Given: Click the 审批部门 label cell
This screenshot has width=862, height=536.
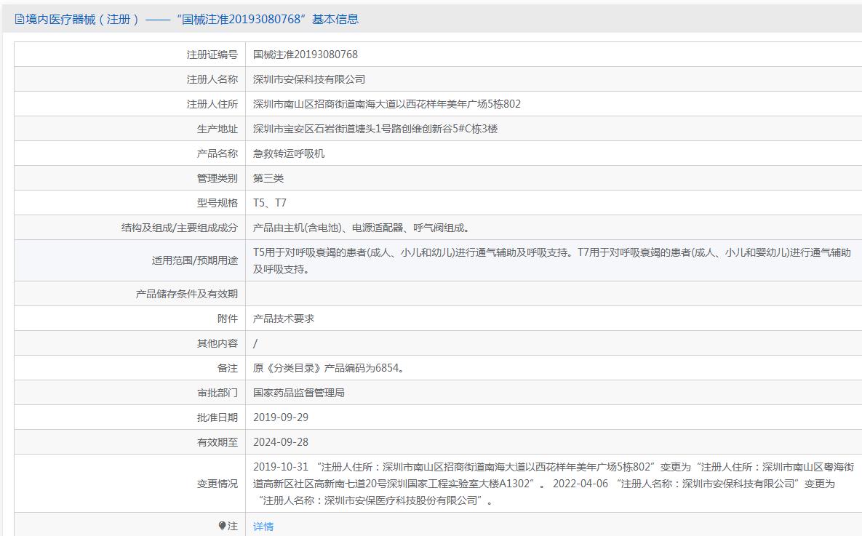Looking at the screenshot, I should (x=129, y=393).
